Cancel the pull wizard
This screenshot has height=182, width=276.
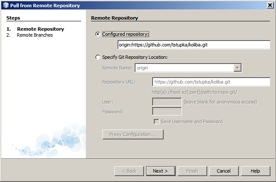tap(223, 171)
